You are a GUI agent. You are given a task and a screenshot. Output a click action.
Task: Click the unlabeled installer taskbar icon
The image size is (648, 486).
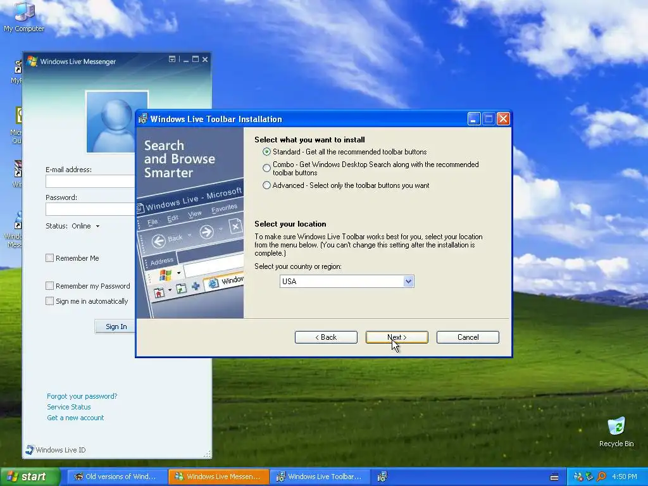click(382, 477)
